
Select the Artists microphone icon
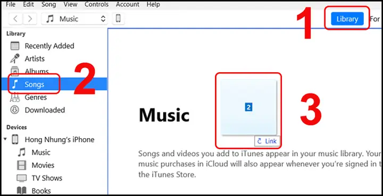coord(15,58)
